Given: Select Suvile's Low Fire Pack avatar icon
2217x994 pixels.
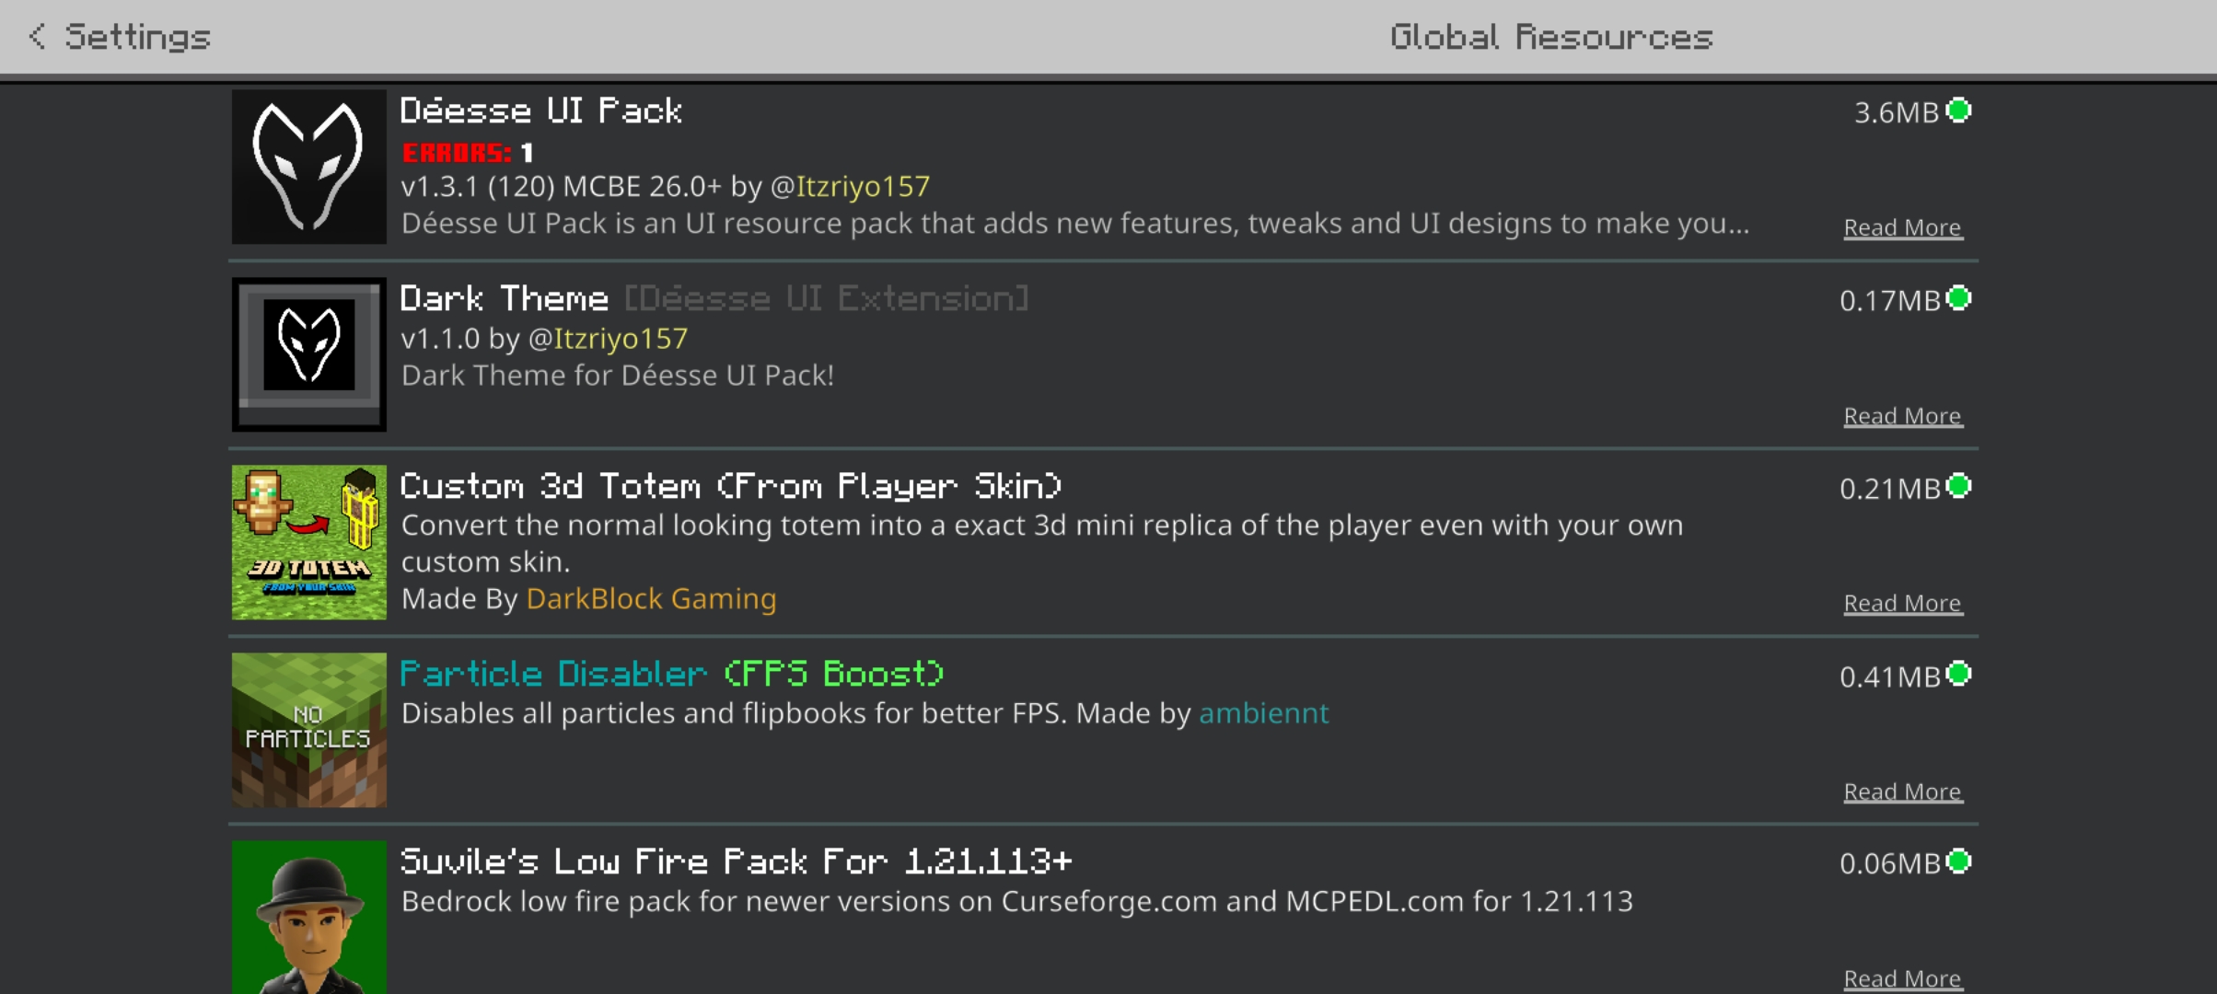Looking at the screenshot, I should [x=308, y=917].
